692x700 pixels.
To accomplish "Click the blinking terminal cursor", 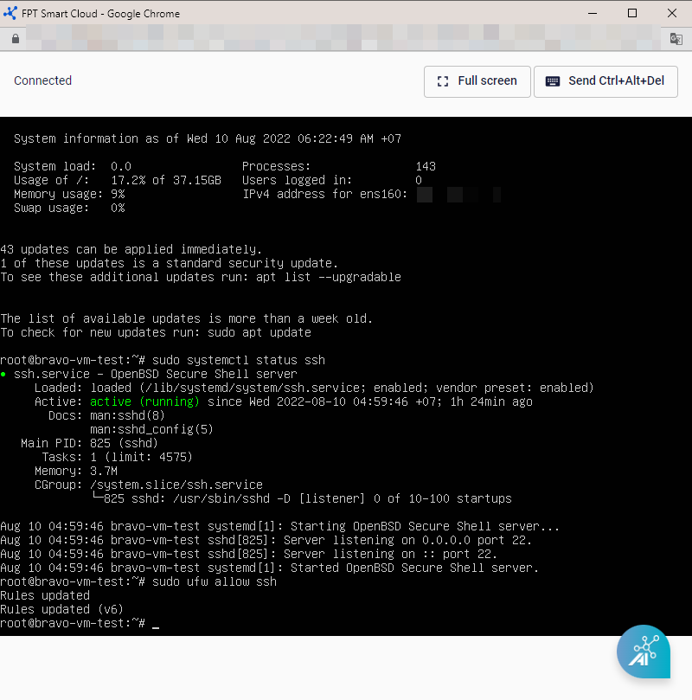I will tap(157, 624).
